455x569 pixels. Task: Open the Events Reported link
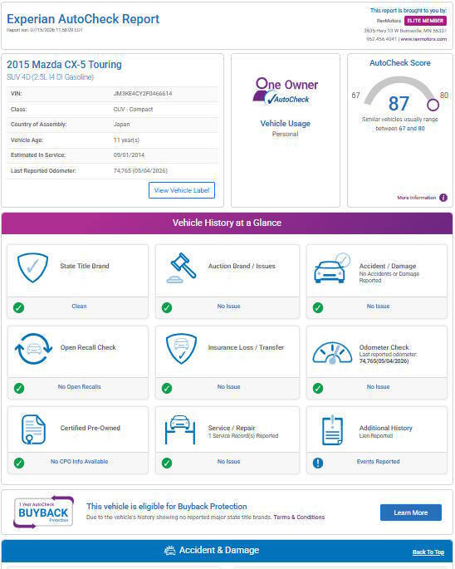tap(378, 461)
